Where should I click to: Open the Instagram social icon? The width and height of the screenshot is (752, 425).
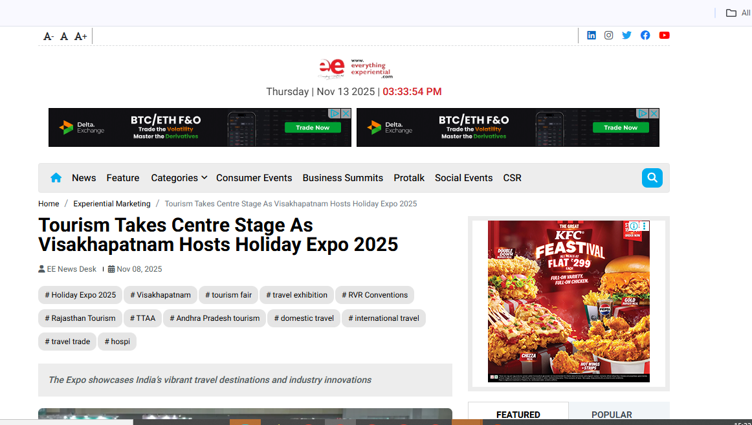point(608,36)
